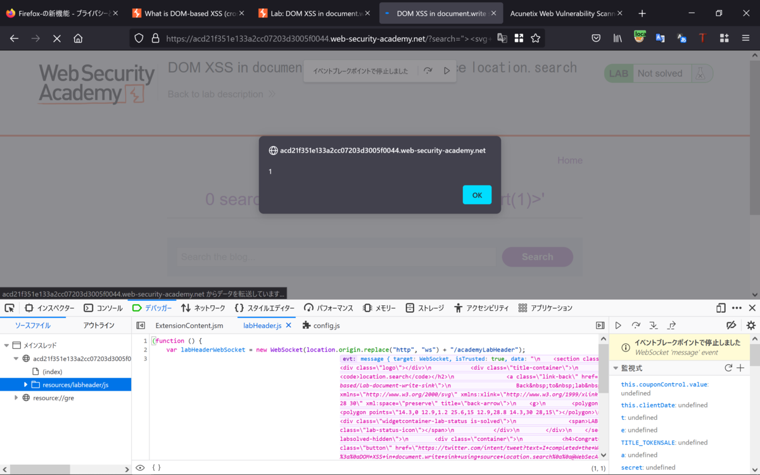The image size is (760, 475).
Task: Collapse メインスレッド tree node
Action: (x=7, y=345)
